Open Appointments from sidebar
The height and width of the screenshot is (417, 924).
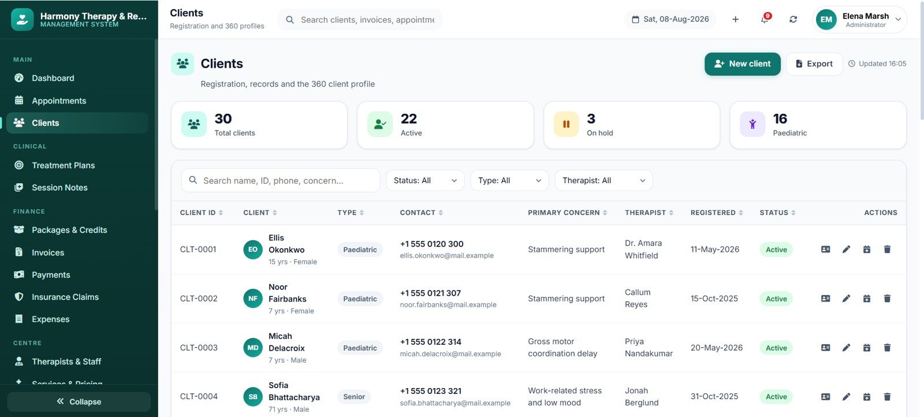click(x=77, y=100)
